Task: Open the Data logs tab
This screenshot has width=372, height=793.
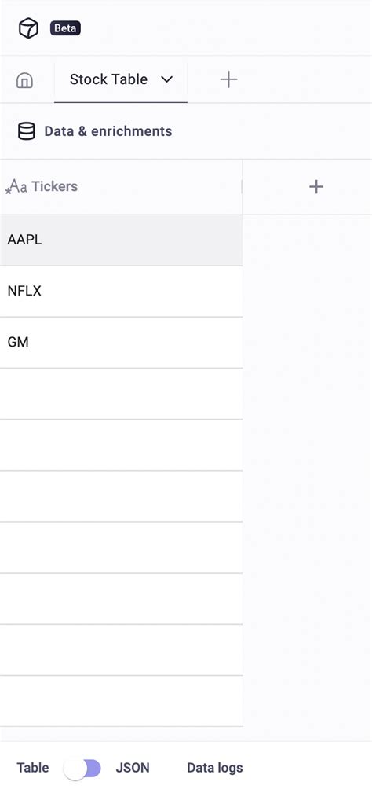Action: point(215,768)
